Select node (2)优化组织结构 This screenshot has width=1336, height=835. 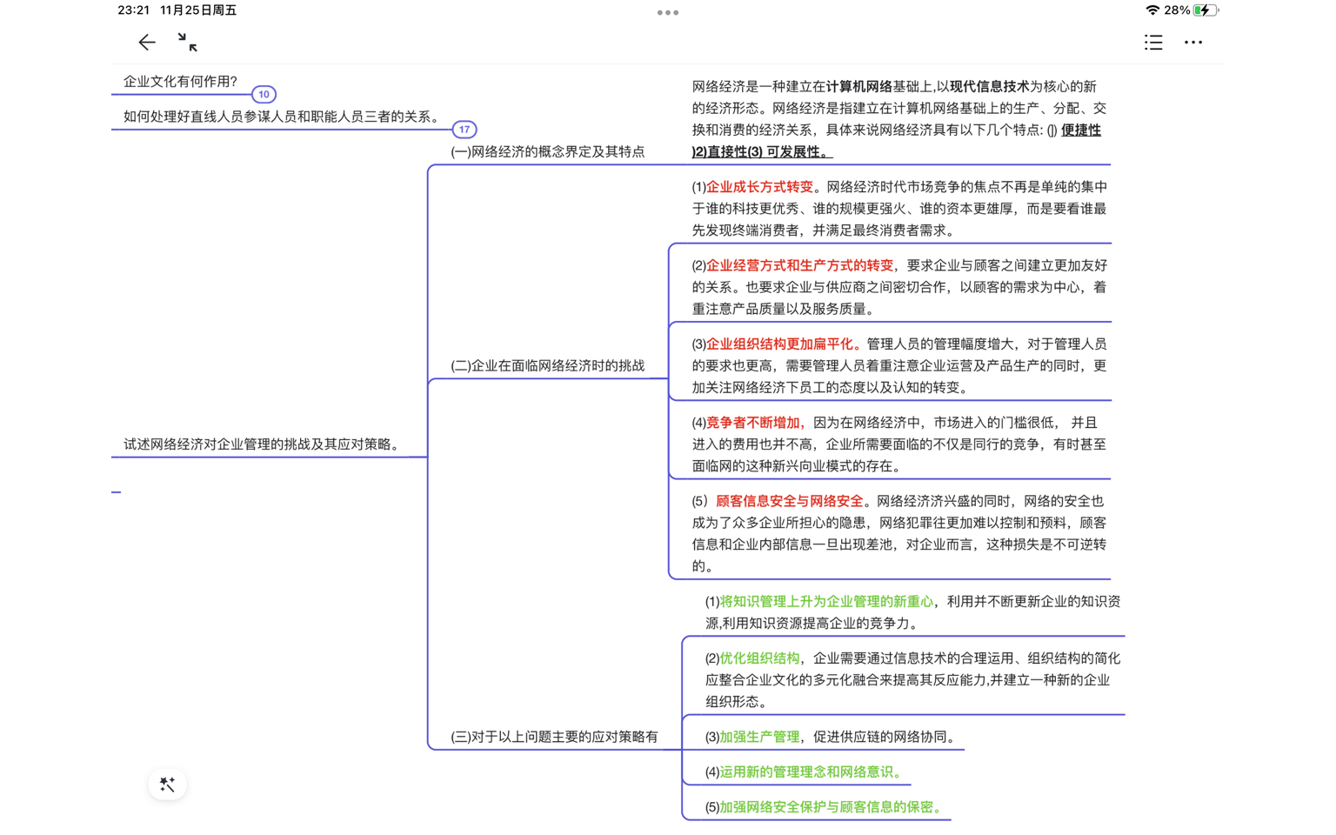tap(912, 680)
